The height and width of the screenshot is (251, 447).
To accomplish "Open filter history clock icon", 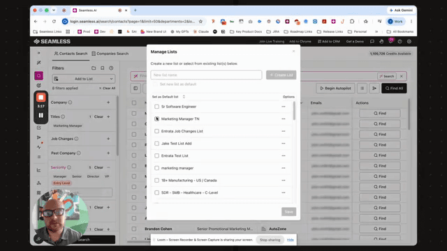I will [111, 68].
